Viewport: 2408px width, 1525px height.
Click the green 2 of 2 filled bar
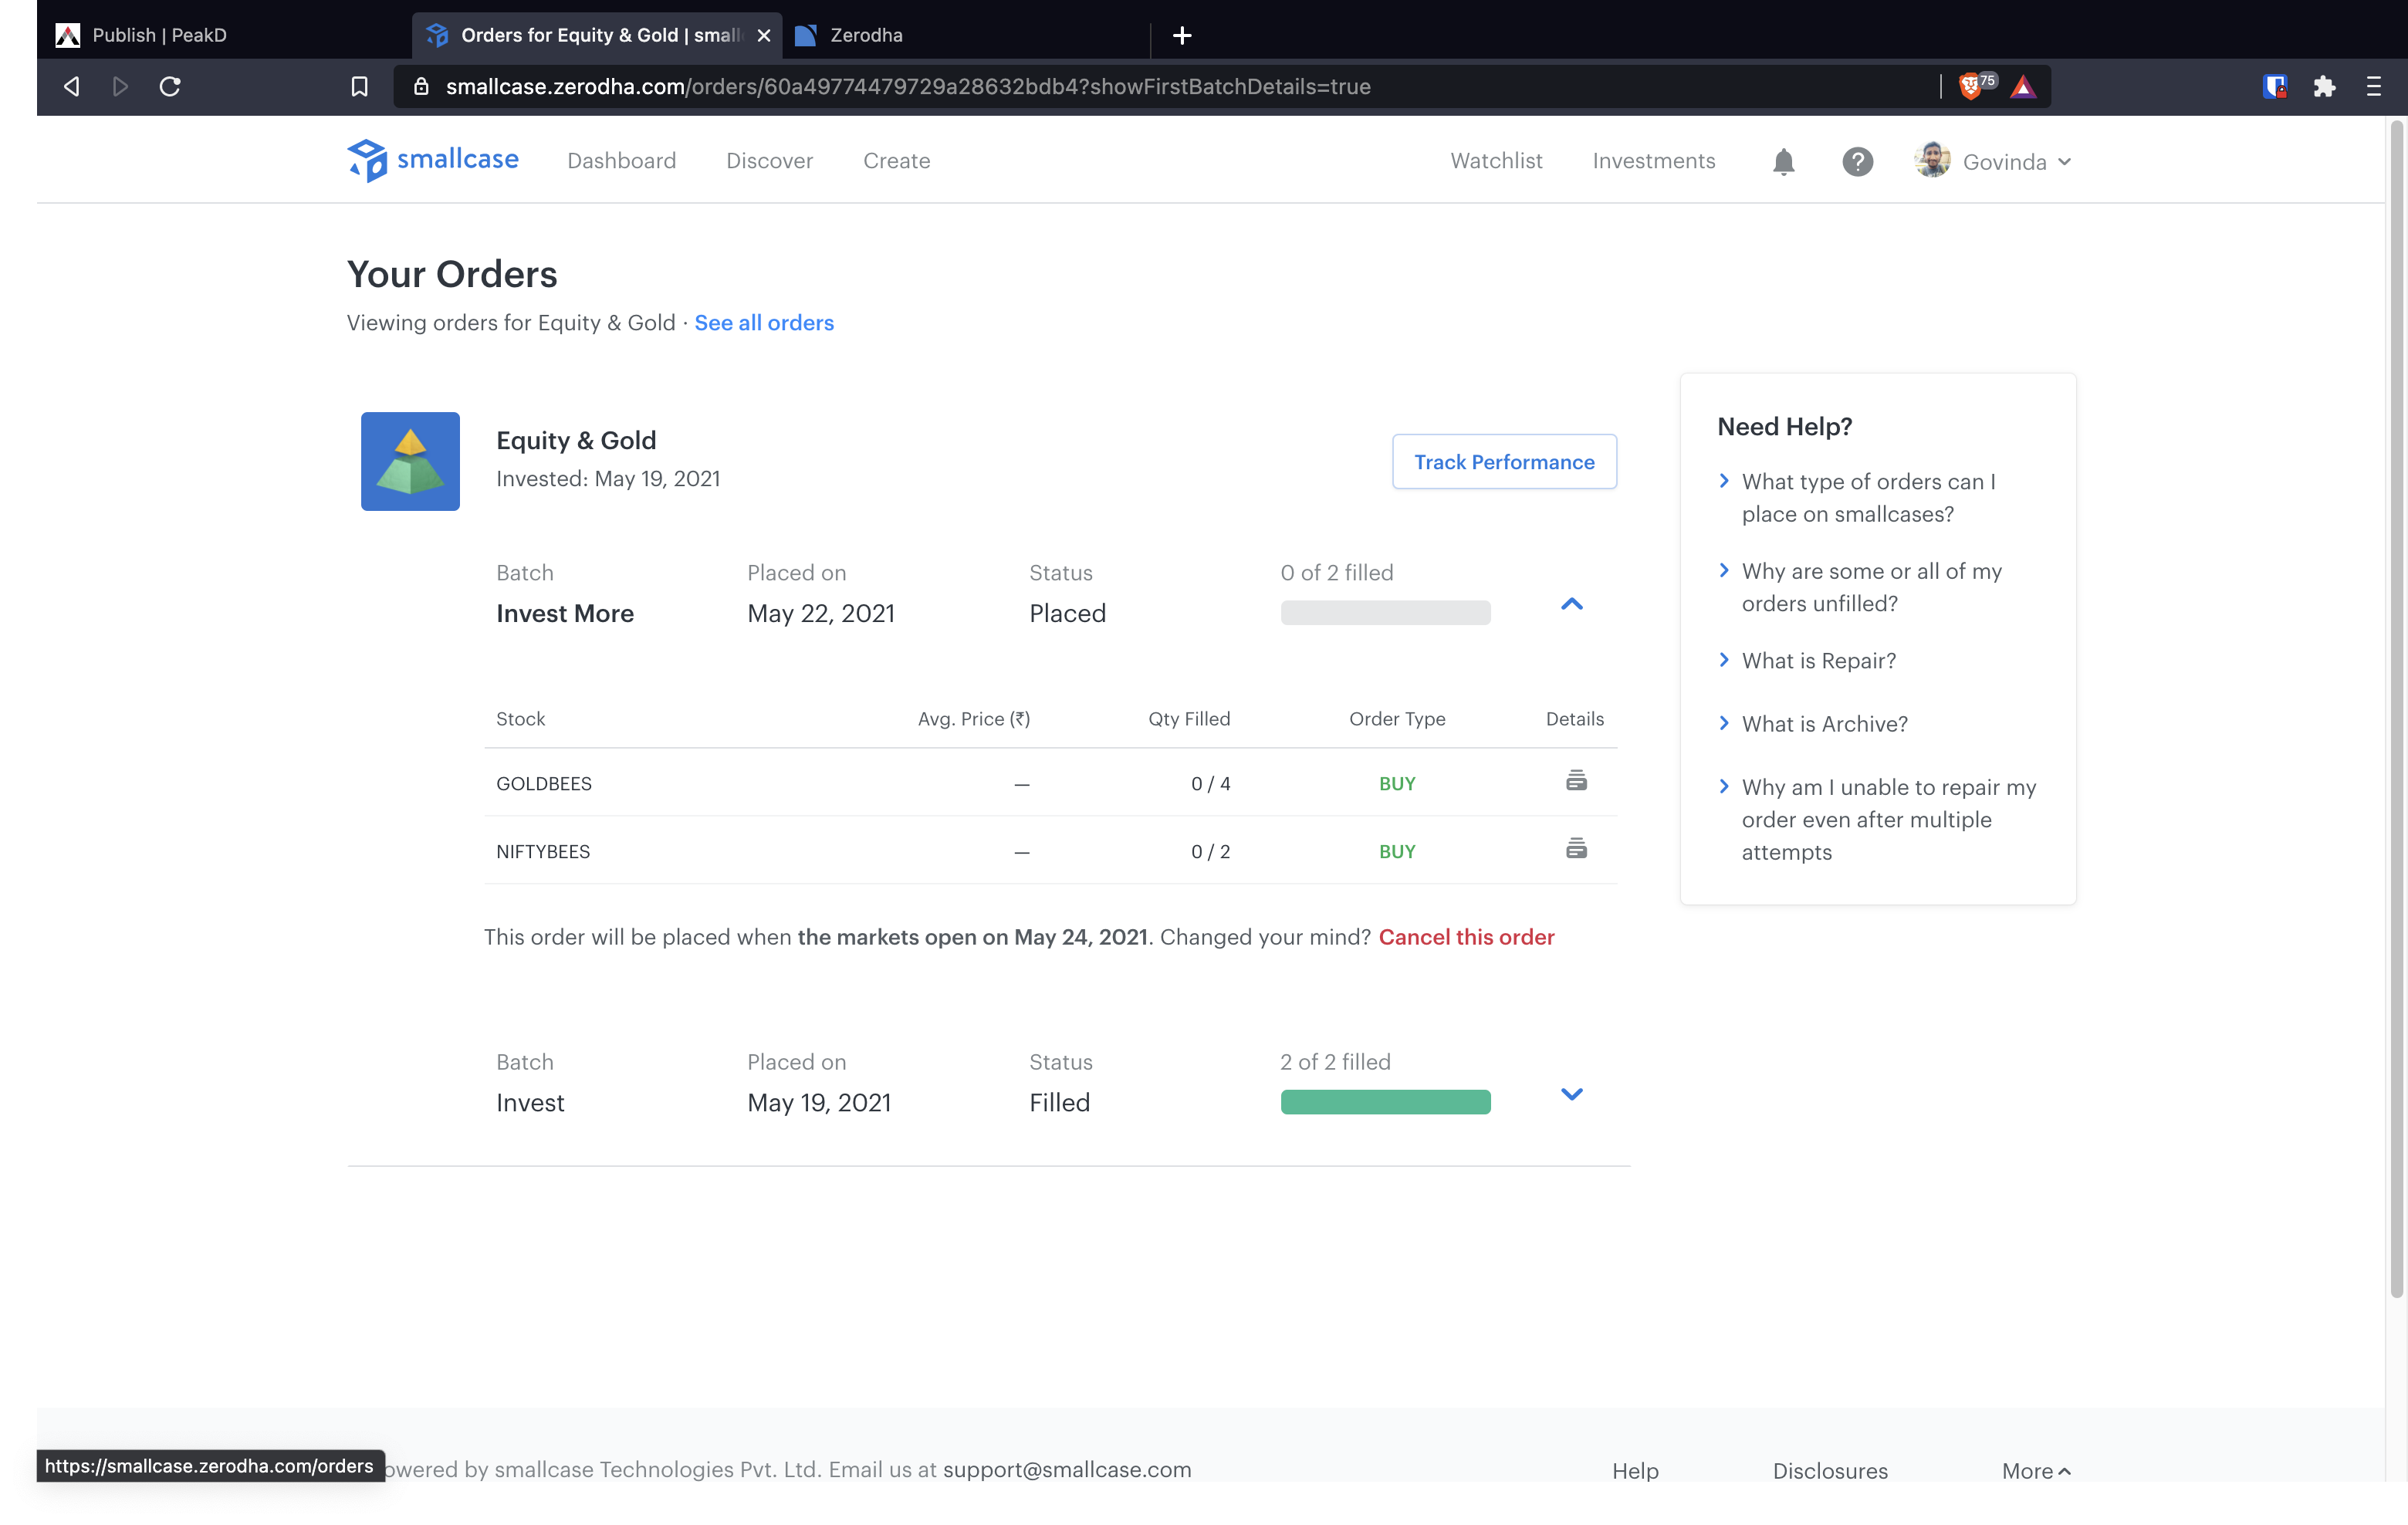pos(1385,1102)
